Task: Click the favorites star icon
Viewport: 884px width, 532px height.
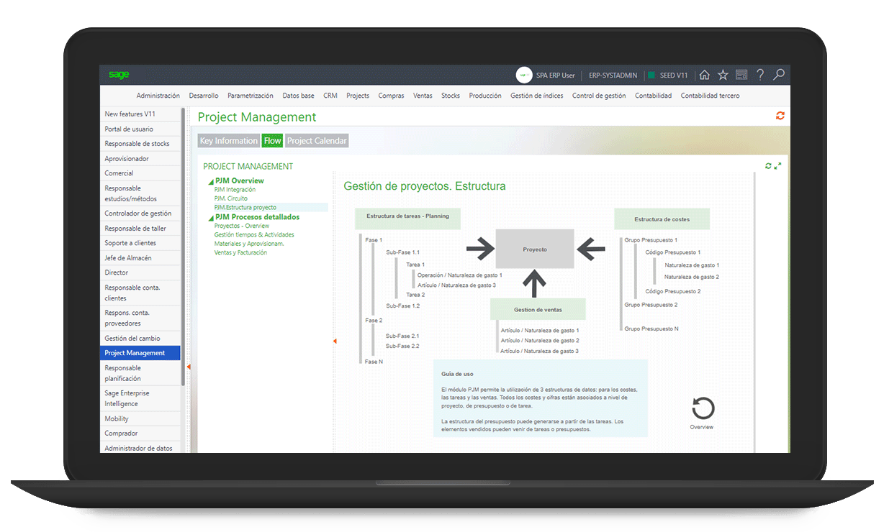Action: pyautogui.click(x=723, y=75)
